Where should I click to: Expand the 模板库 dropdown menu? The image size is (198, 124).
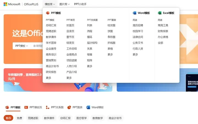pos(50,4)
